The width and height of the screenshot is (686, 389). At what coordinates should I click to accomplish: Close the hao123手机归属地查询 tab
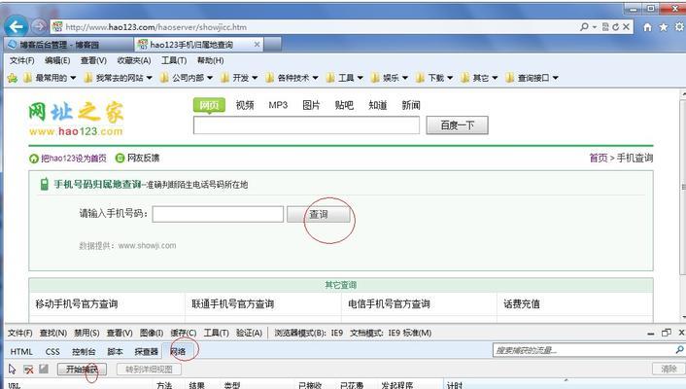point(257,44)
